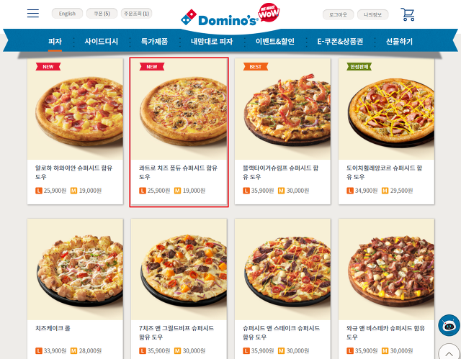Screen dimensions: 461x359
Task: Select M size icon for 블랙타이거슈림프 pizza
Action: coord(281,191)
